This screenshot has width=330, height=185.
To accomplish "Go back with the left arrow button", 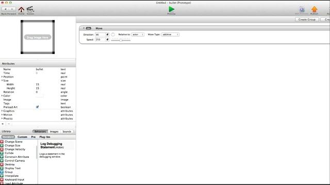I will (5, 9).
